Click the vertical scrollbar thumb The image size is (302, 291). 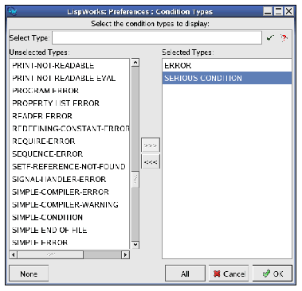(x=135, y=180)
